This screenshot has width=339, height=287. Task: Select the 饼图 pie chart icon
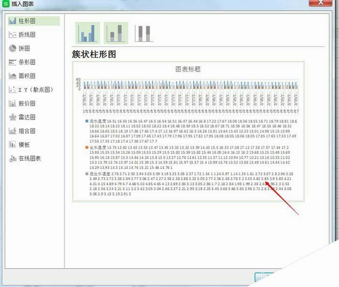pos(13,48)
